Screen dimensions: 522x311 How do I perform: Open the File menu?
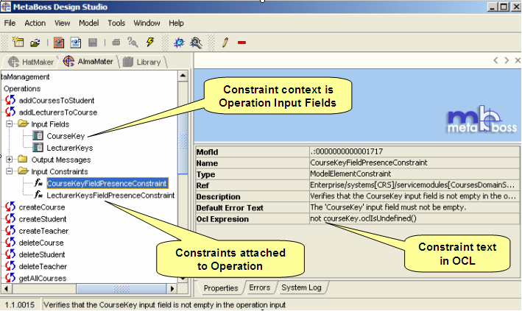click(10, 23)
